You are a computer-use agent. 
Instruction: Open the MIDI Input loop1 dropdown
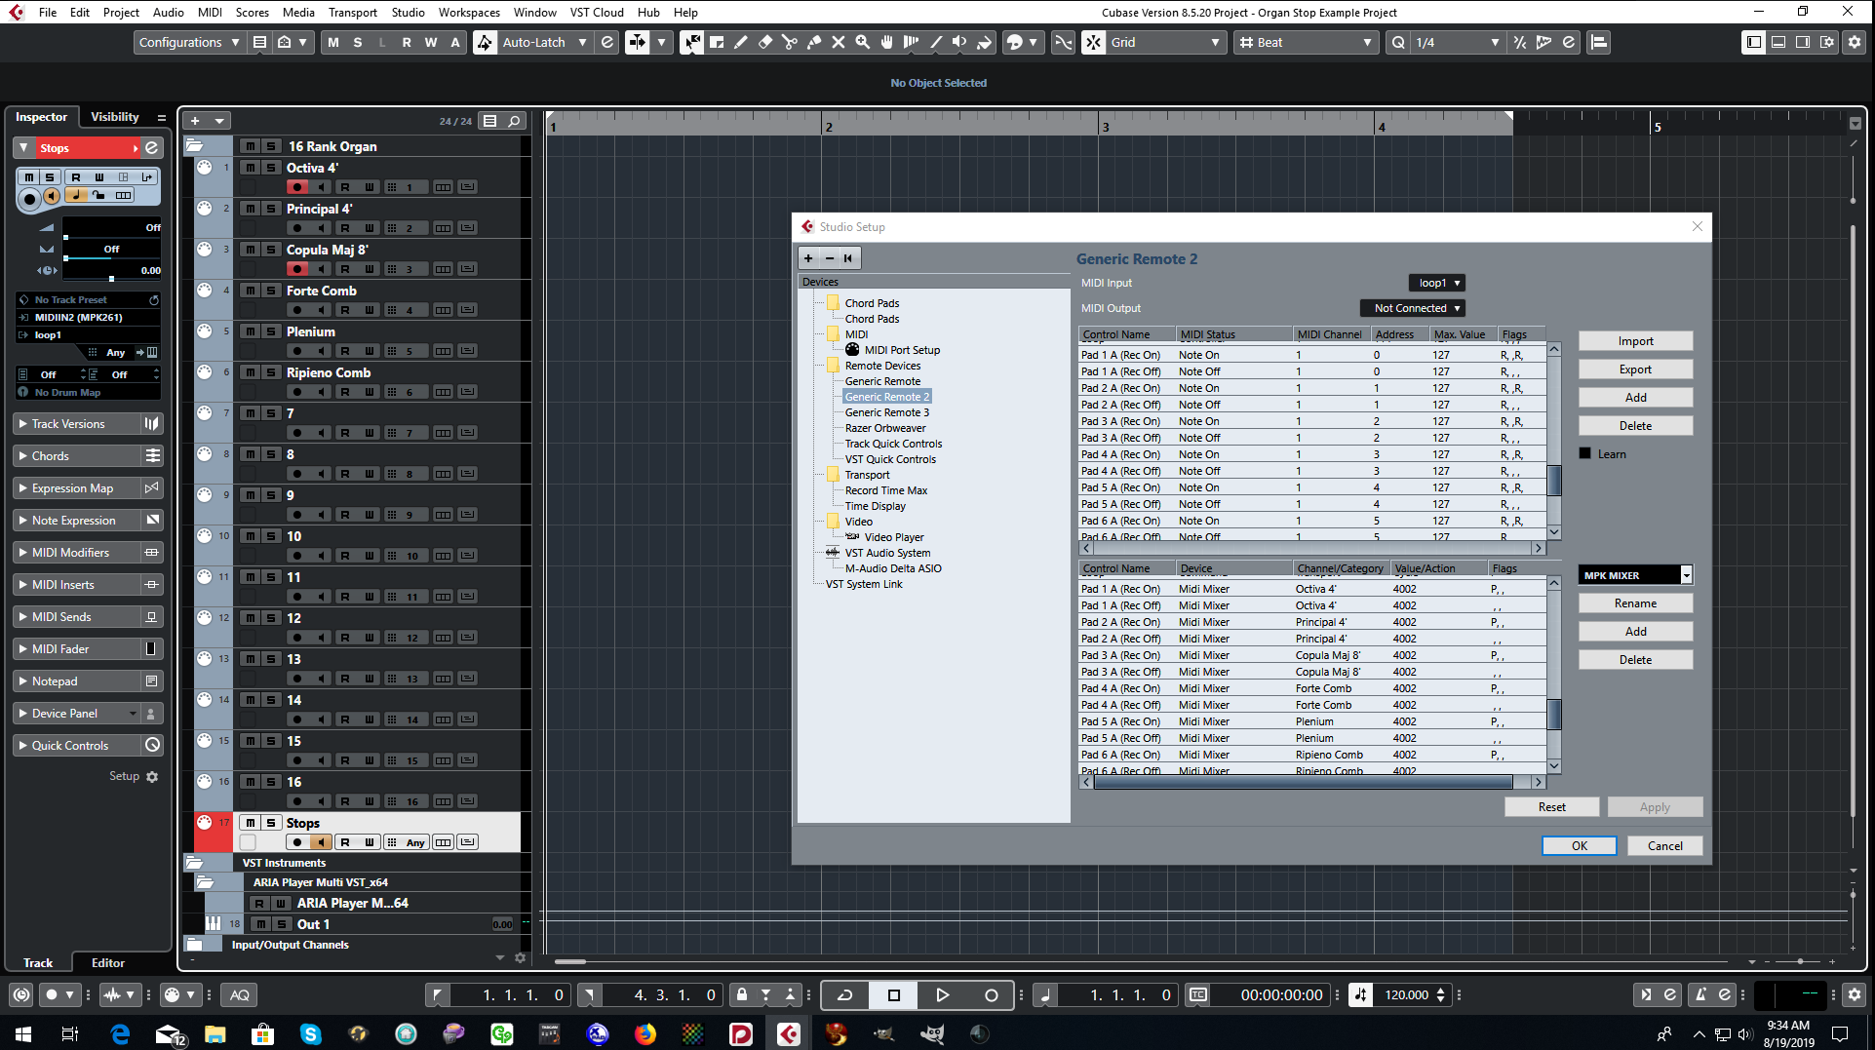click(1437, 283)
